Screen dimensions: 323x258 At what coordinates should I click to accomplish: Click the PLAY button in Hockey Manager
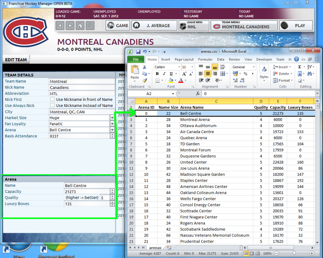[x=296, y=26]
